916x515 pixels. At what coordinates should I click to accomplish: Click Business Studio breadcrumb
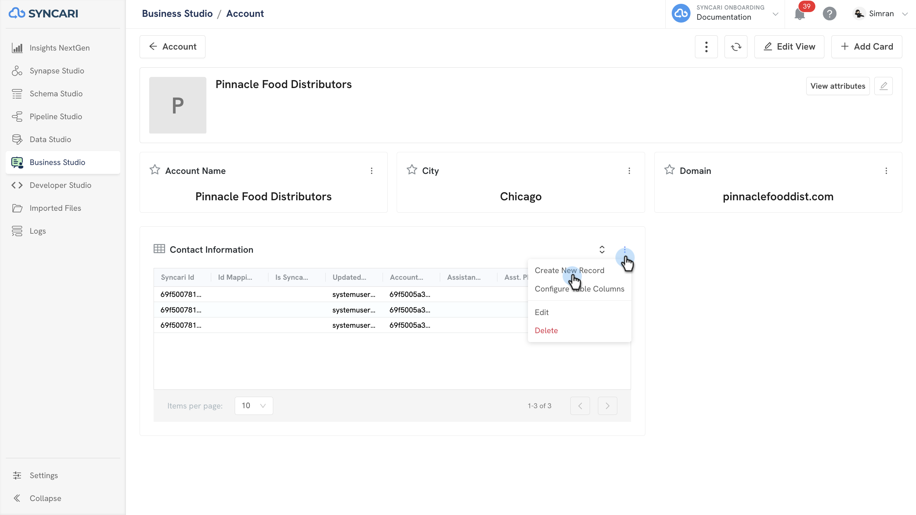coord(177,13)
